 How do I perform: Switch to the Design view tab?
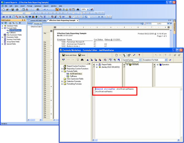[x=30, y=24]
